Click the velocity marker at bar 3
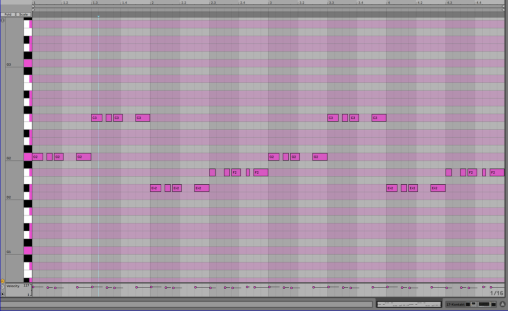 coord(269,287)
